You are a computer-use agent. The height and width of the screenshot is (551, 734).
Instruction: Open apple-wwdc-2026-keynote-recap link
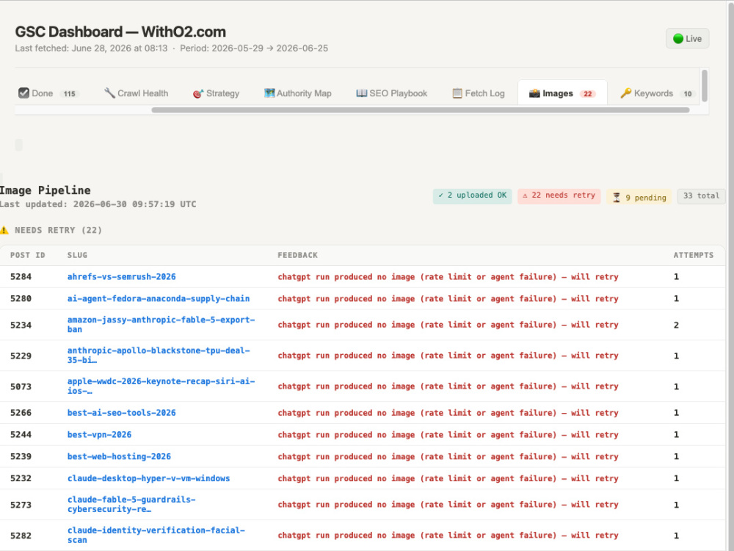tap(161, 386)
